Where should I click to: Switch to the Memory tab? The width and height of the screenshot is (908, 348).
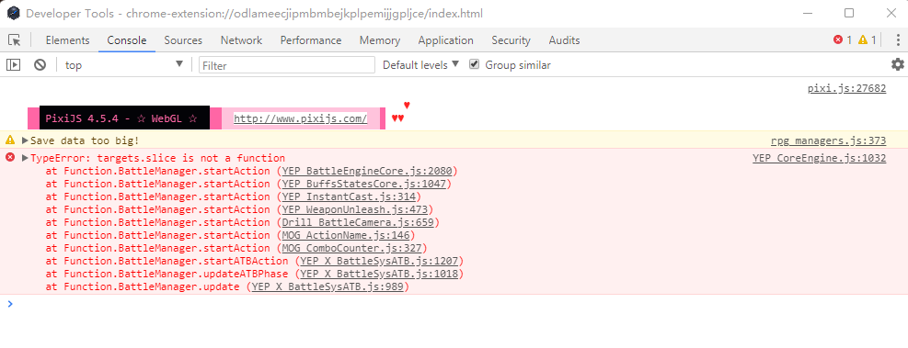(380, 40)
